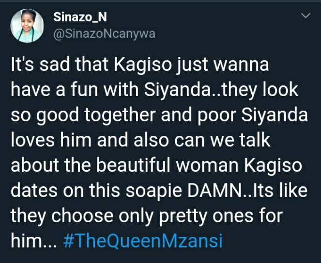
Task: Tap the word ones in the tweet
Action: [233, 217]
